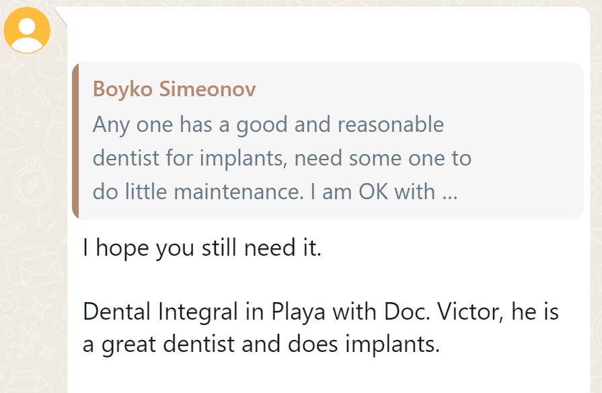Click quoted line starting "do little maintenance"
This screenshot has width=602, height=393.
point(274,192)
